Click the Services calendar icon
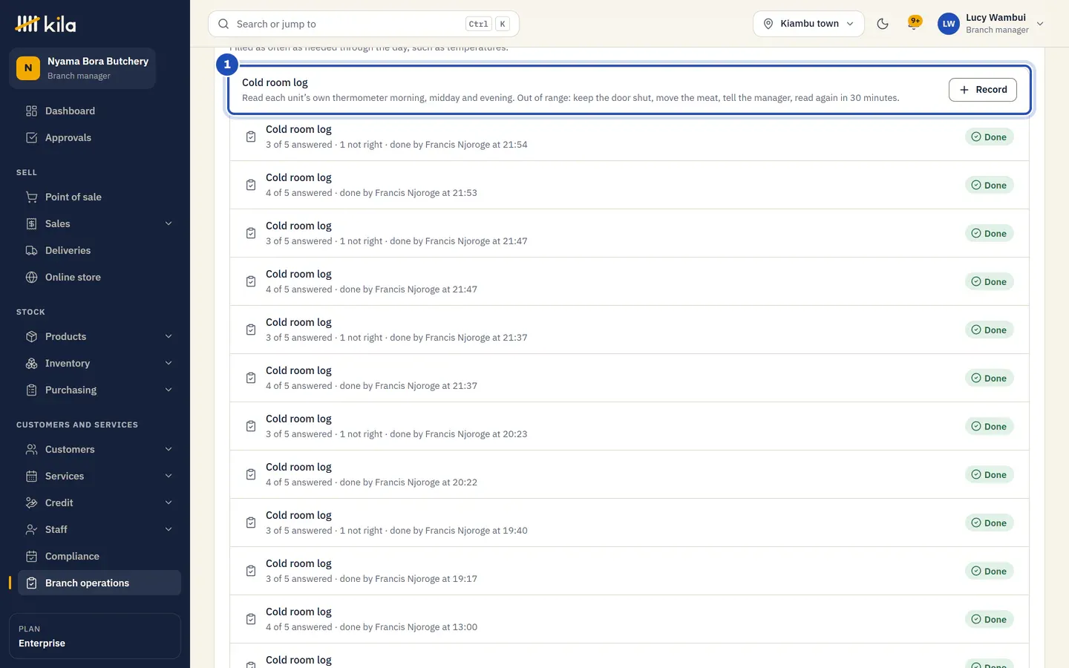The width and height of the screenshot is (1069, 668). tap(31, 476)
